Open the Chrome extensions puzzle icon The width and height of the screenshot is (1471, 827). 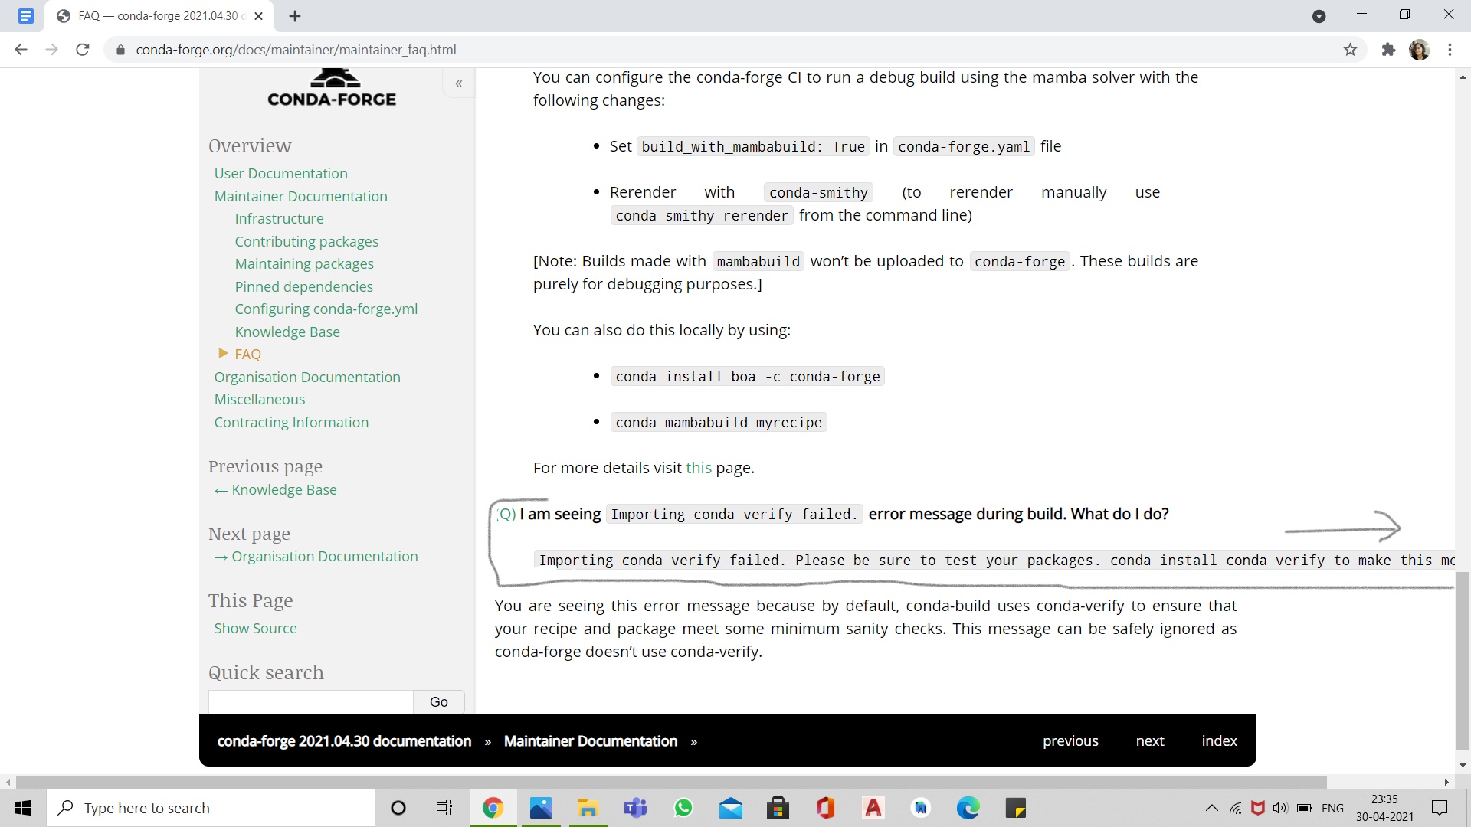click(1388, 50)
